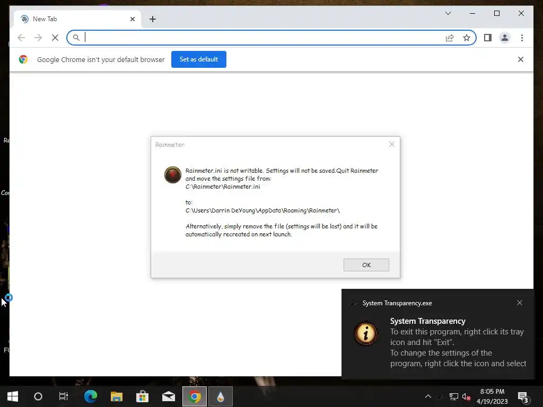Open Microsoft Store from taskbar
This screenshot has height=407, width=543.
(x=142, y=396)
